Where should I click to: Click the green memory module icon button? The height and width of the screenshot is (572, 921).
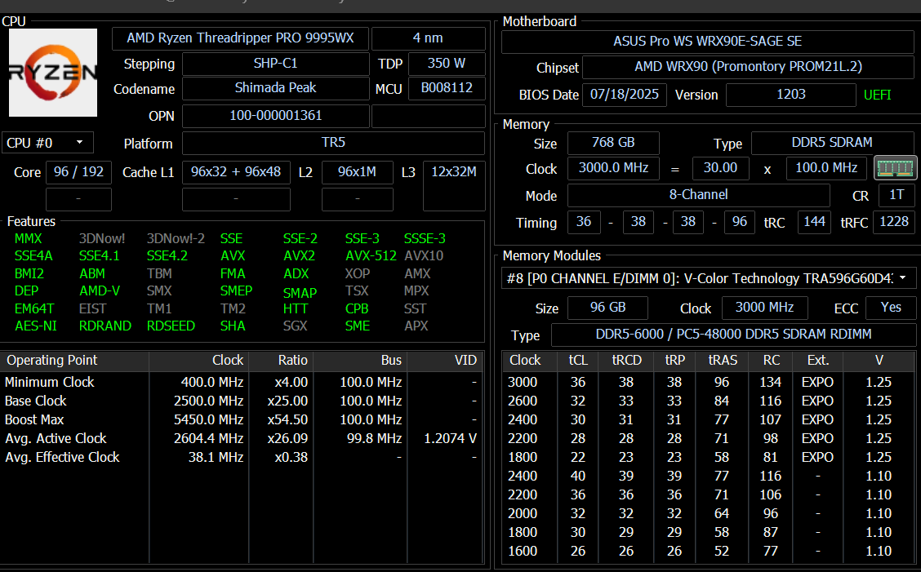pyautogui.click(x=895, y=168)
